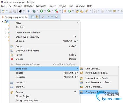The image size is (123, 103).
Task: Open the Source menu in menu bar
Action: tap(18, 6)
